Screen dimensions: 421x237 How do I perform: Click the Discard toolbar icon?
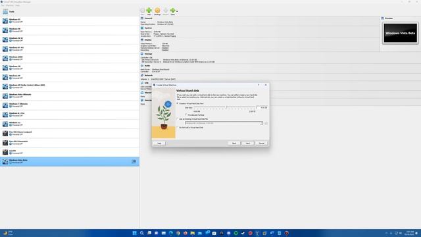point(165,11)
